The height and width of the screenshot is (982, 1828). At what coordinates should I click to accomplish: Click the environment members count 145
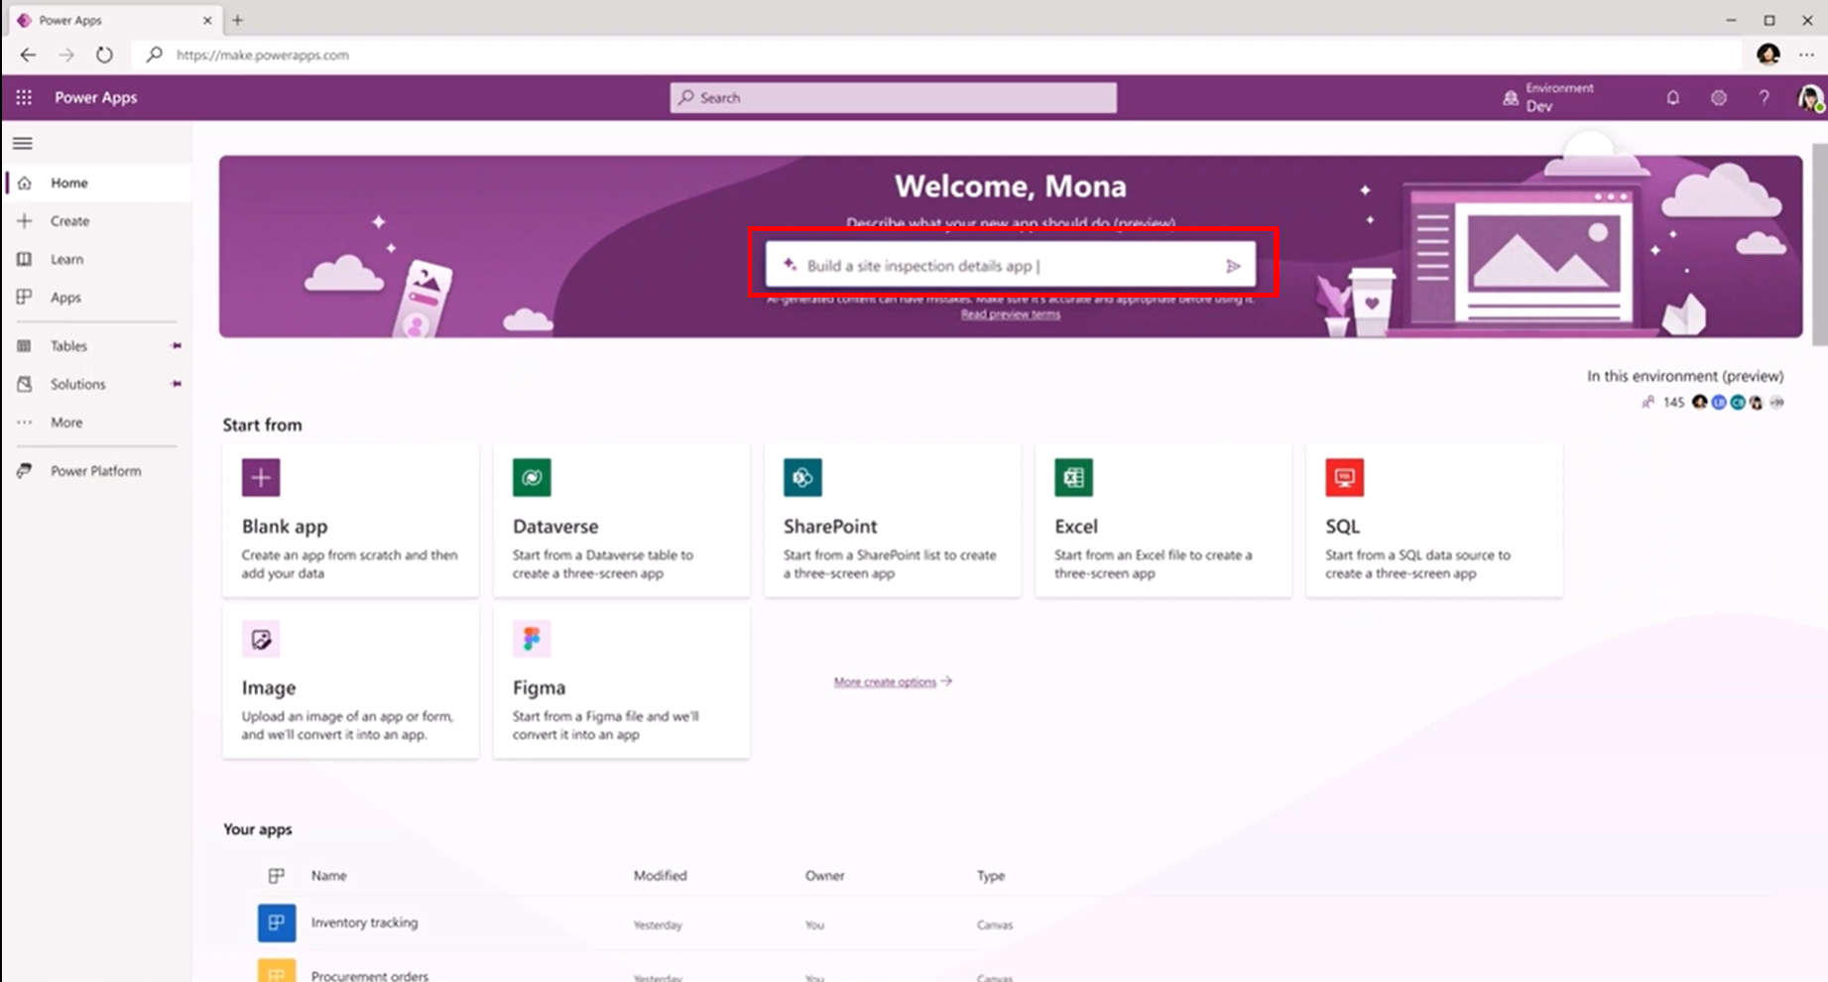coord(1673,403)
